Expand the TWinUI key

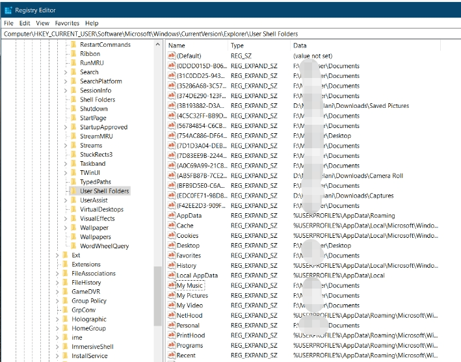click(x=66, y=173)
